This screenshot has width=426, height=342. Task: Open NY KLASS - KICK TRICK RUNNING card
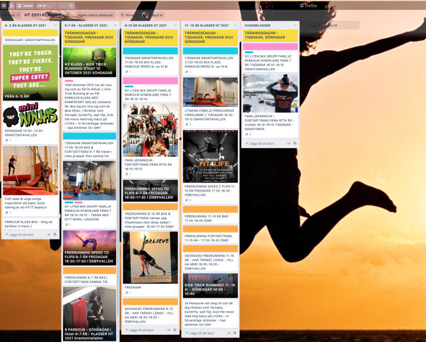(x=90, y=62)
